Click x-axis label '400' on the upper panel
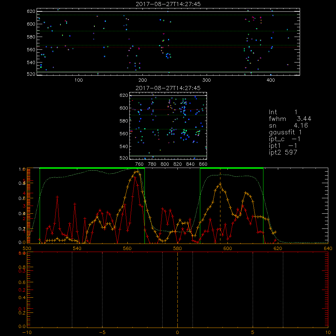 270,80
